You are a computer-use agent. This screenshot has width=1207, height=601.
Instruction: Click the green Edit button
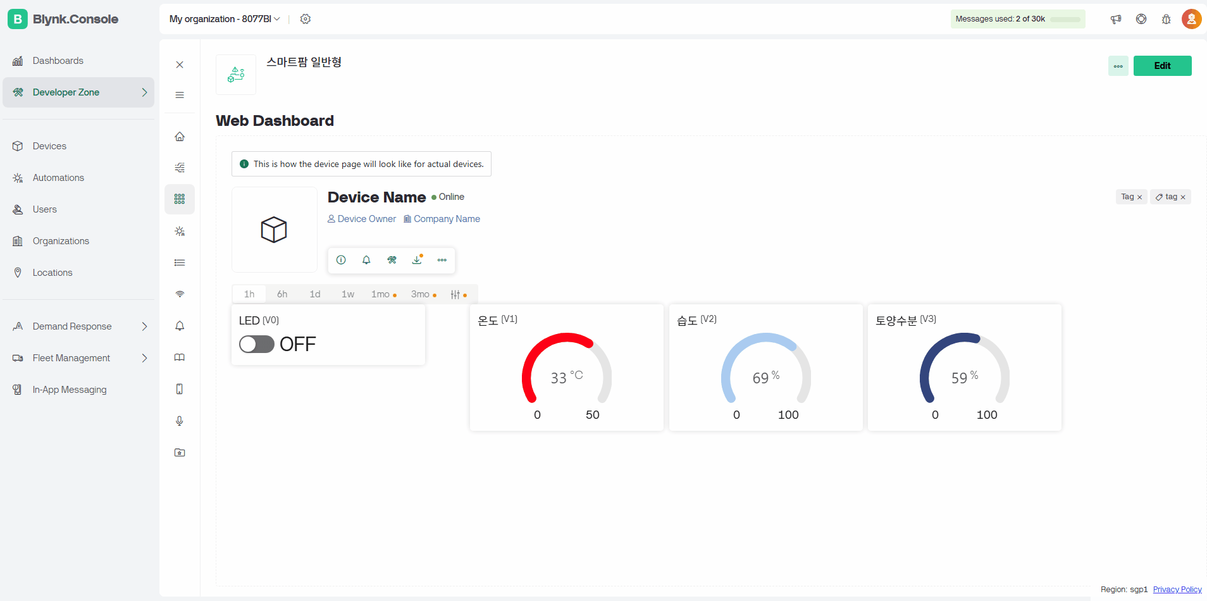(1163, 66)
